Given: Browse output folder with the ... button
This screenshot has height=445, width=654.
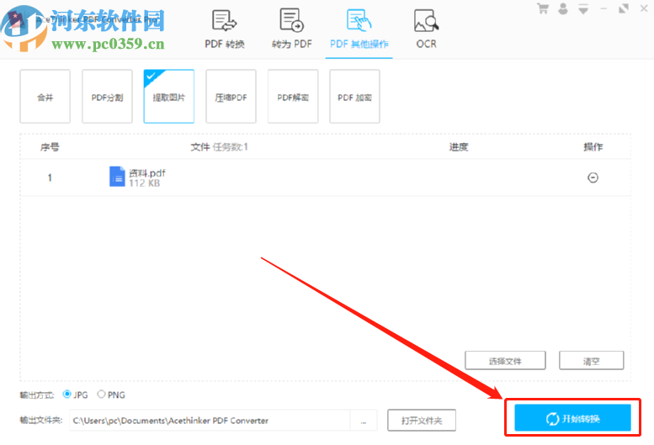Looking at the screenshot, I should 364,421.
